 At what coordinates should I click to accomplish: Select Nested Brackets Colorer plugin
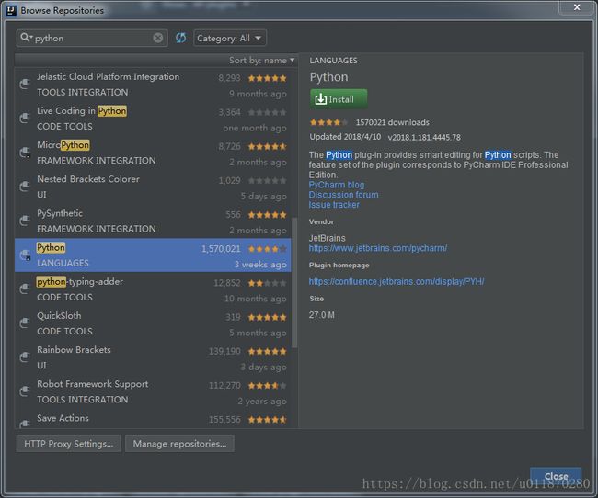(153, 187)
